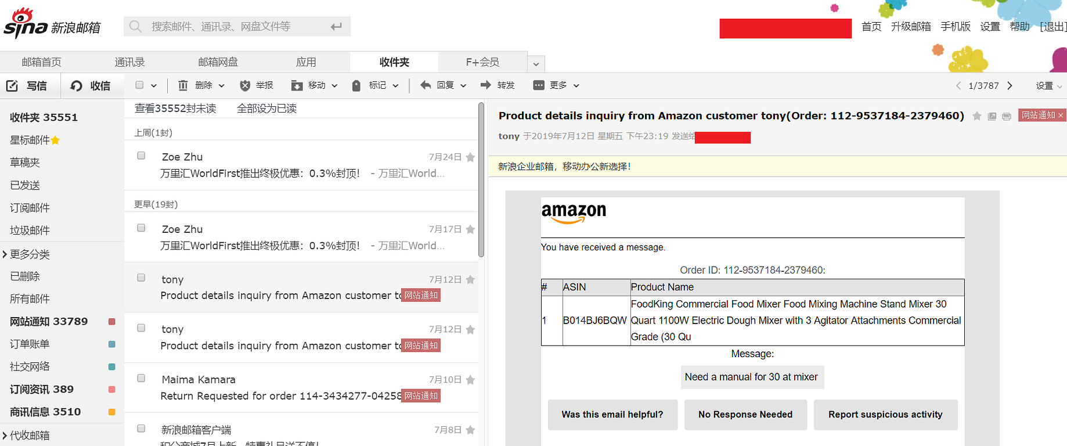Open 垃圾邮件 folder in sidebar
This screenshot has width=1067, height=446.
[x=30, y=231]
